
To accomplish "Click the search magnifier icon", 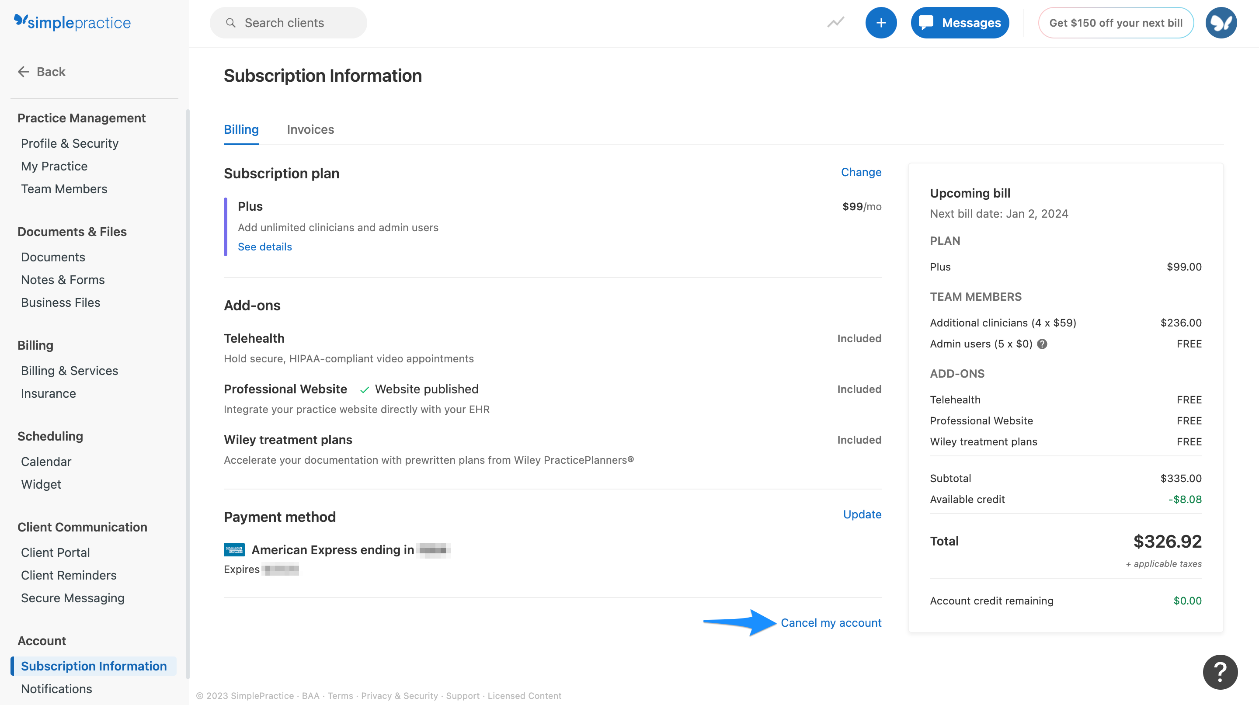I will [x=231, y=23].
